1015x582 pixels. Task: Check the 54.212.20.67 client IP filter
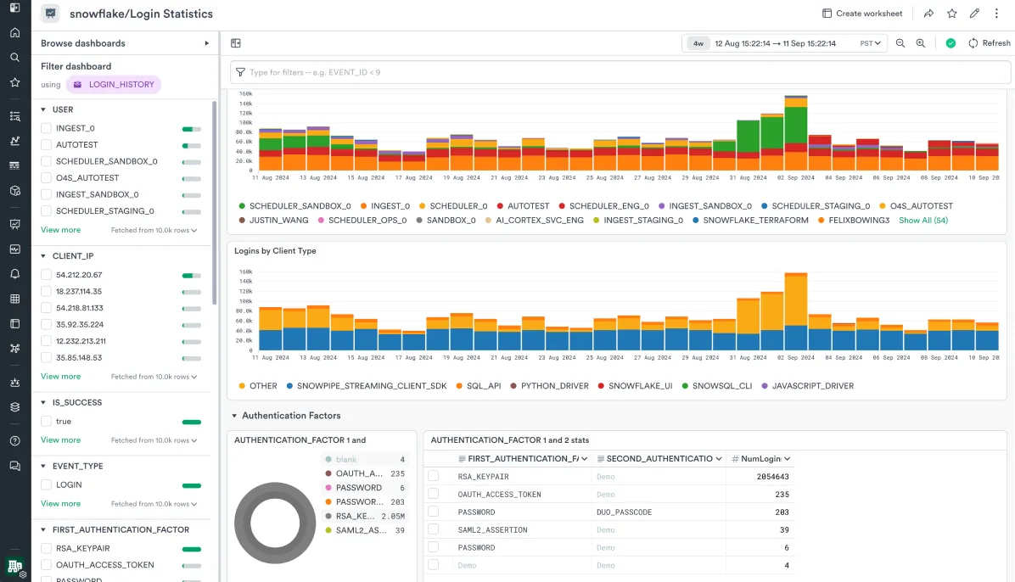coord(46,275)
